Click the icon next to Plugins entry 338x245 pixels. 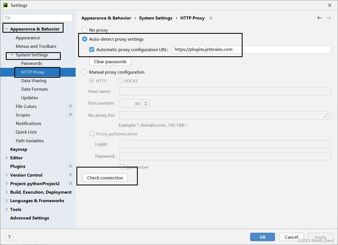point(70,166)
